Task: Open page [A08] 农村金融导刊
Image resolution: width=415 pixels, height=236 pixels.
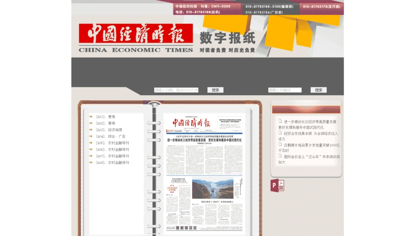Action: pyautogui.click(x=112, y=162)
